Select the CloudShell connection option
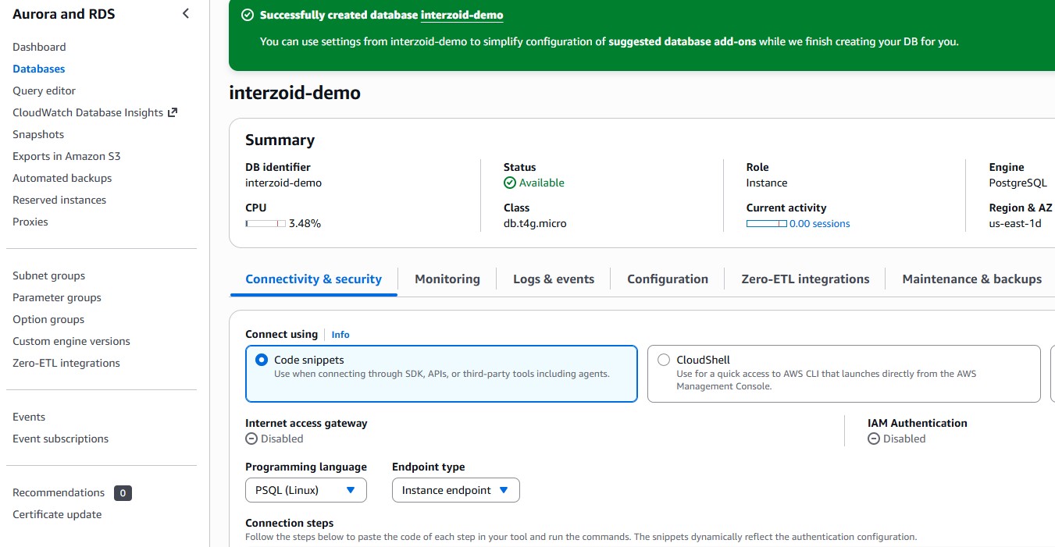The width and height of the screenshot is (1055, 547). click(x=844, y=374)
